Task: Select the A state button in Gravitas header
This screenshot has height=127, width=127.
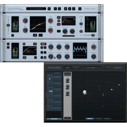Action: pyautogui.click(x=66, y=9)
